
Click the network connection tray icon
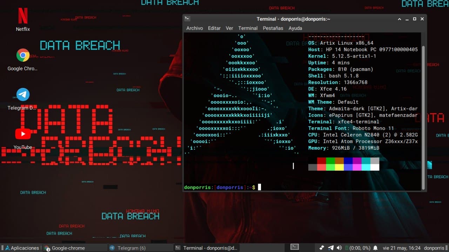tap(322, 248)
